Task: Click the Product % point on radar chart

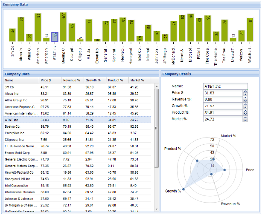Action: pyautogui.click(x=197, y=161)
